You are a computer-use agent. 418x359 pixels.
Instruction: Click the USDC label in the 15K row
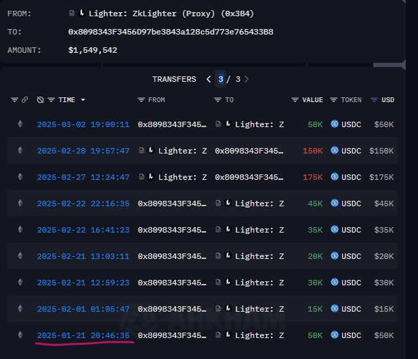tap(352, 309)
